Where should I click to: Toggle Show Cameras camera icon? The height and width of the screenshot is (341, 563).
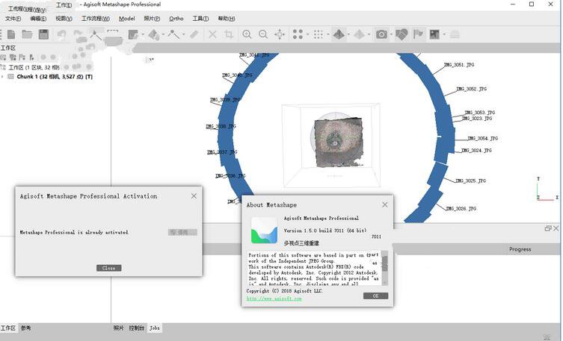[x=381, y=34]
